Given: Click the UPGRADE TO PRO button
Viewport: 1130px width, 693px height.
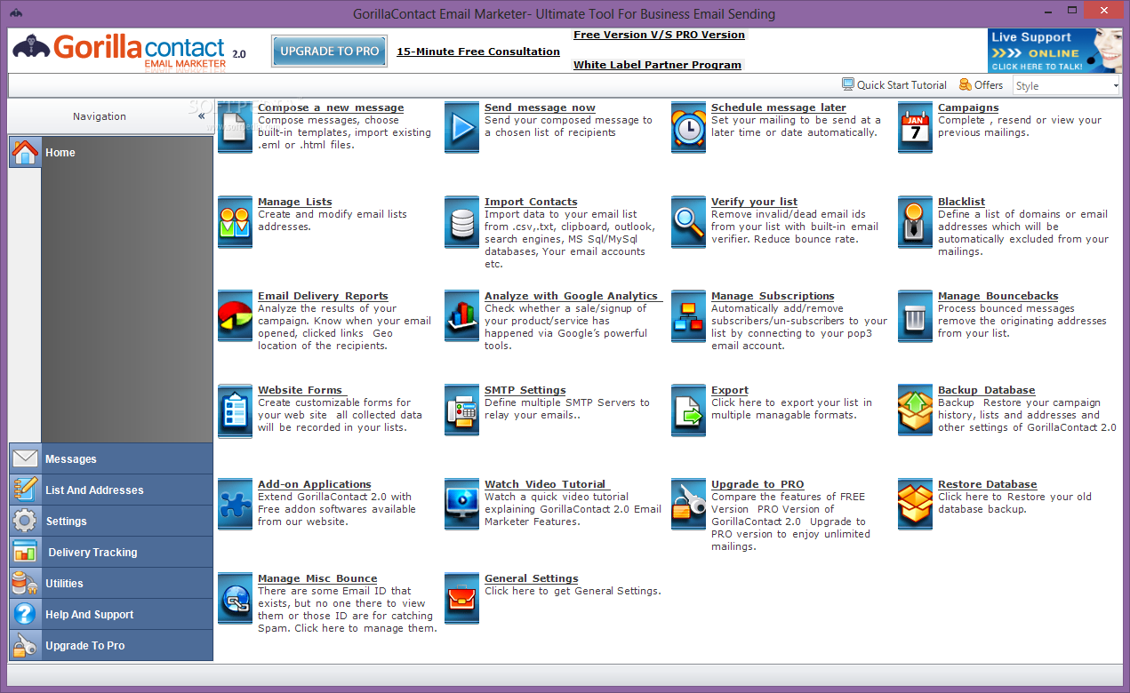Looking at the screenshot, I should point(330,52).
